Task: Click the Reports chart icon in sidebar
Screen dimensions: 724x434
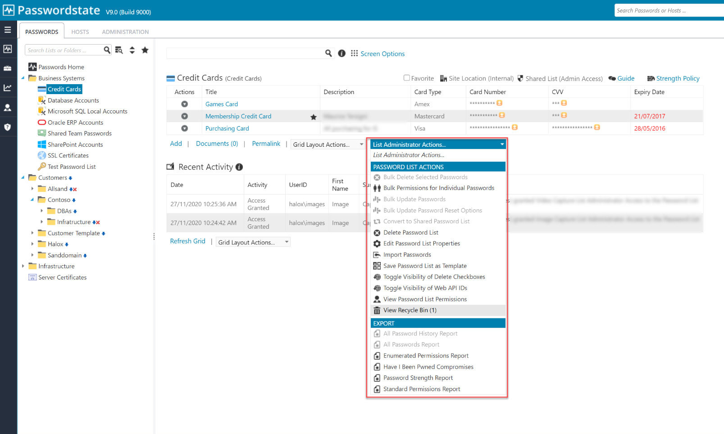Action: click(x=8, y=88)
